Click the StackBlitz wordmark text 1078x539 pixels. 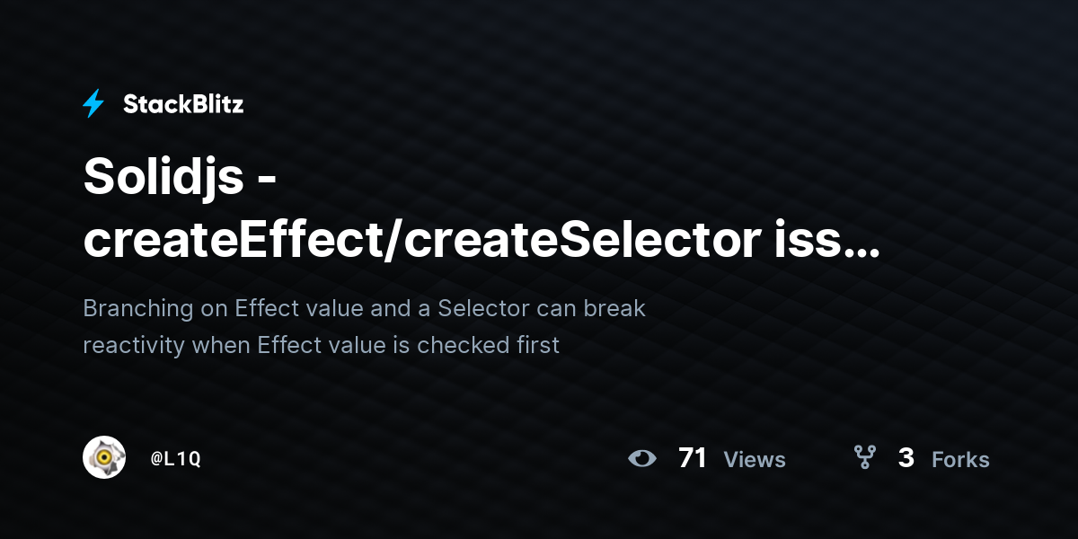(x=183, y=104)
